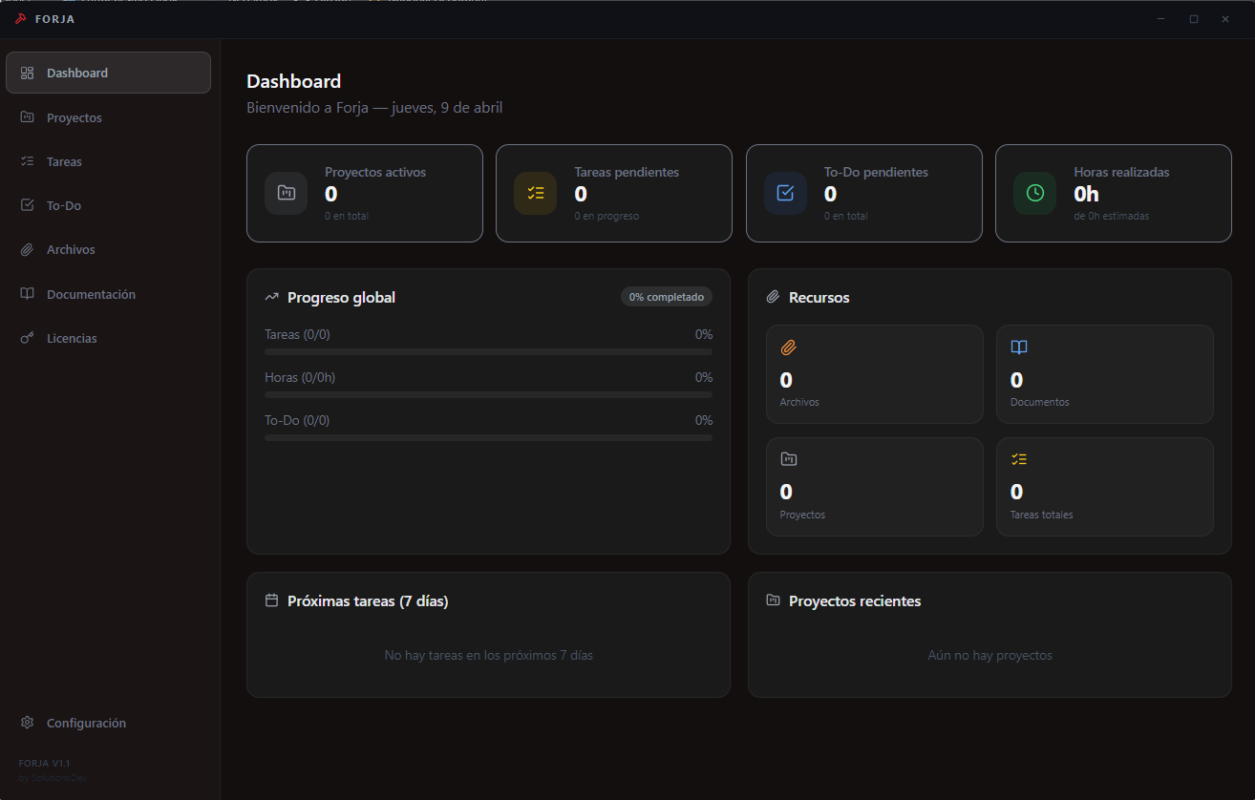Click the blue To-Do pendientes checkbox icon
This screenshot has height=800, width=1255.
[784, 193]
